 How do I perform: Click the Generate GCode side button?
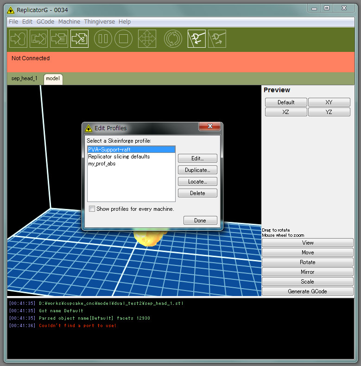tap(308, 291)
